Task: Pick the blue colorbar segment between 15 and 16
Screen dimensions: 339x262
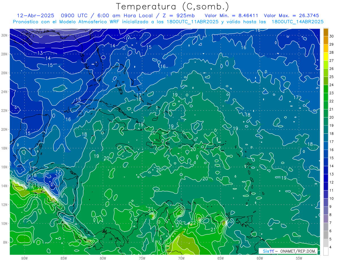Action: tap(326, 154)
